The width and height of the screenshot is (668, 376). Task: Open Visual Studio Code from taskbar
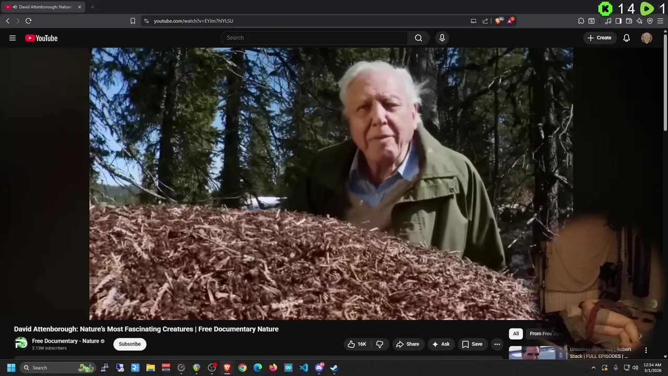tap(304, 368)
